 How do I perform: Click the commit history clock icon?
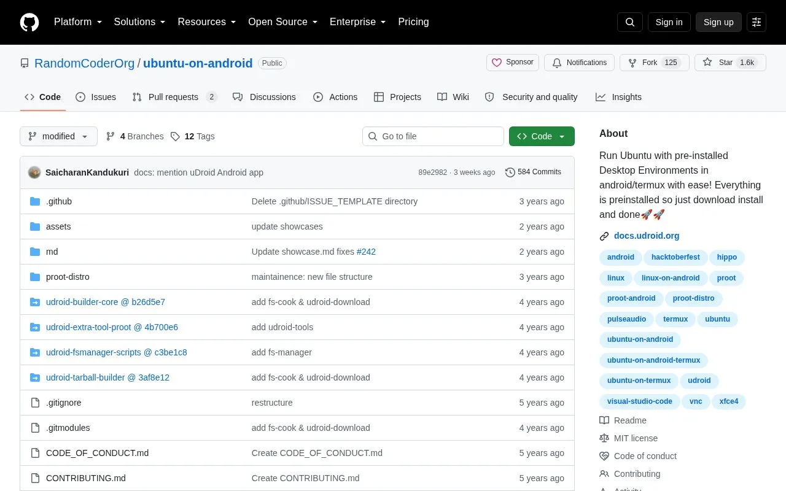coord(510,172)
